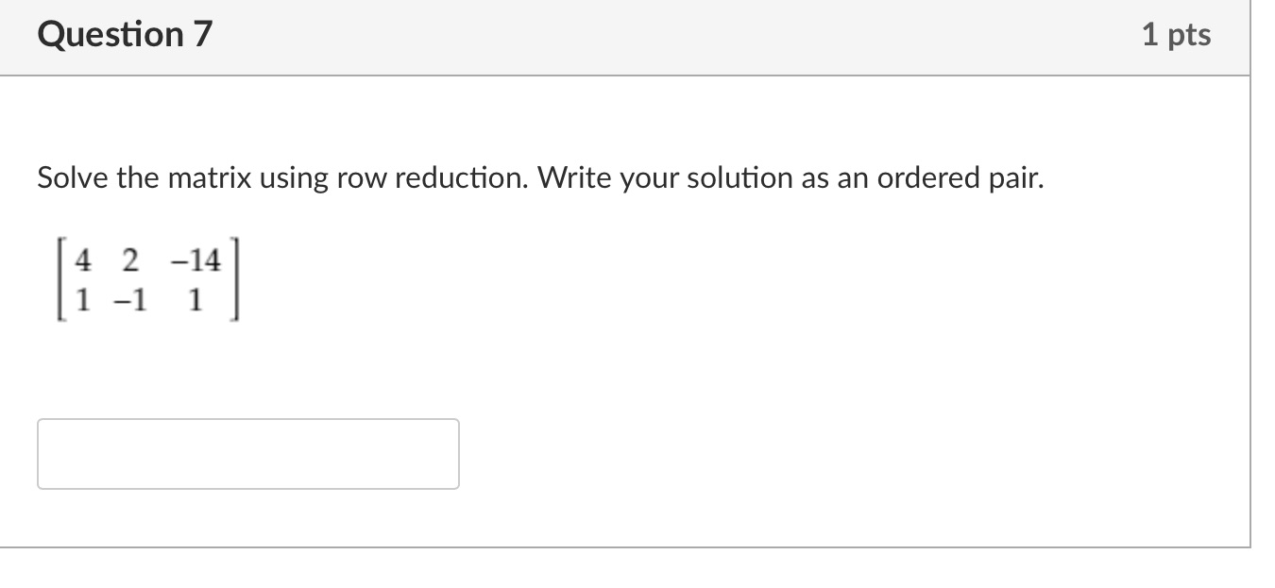Click the value 4 in the matrix
The height and width of the screenshot is (588, 1275).
coord(83,261)
